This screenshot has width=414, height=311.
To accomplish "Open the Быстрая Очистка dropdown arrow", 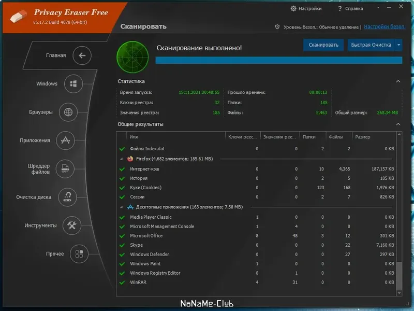I will 398,45.
